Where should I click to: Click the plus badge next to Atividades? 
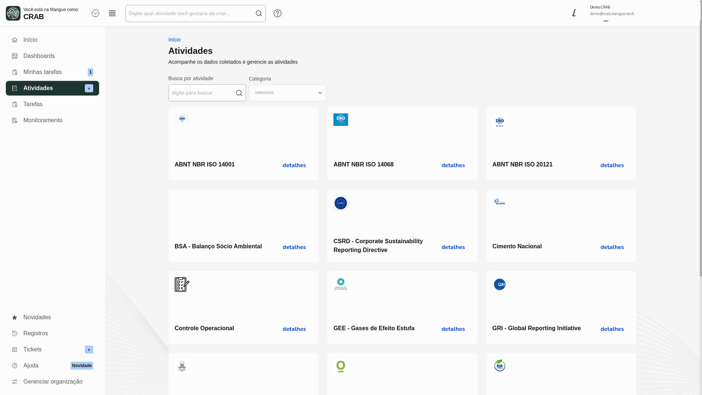click(89, 88)
